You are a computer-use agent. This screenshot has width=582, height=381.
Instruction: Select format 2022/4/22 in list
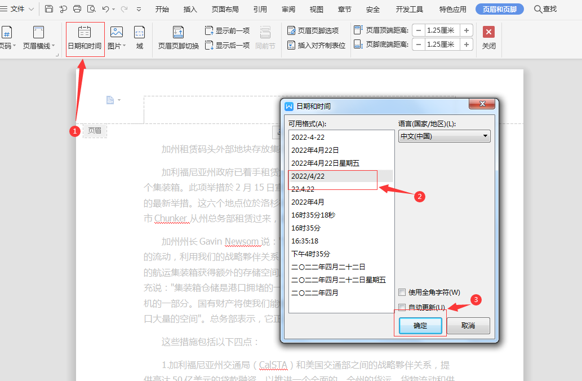(341, 176)
